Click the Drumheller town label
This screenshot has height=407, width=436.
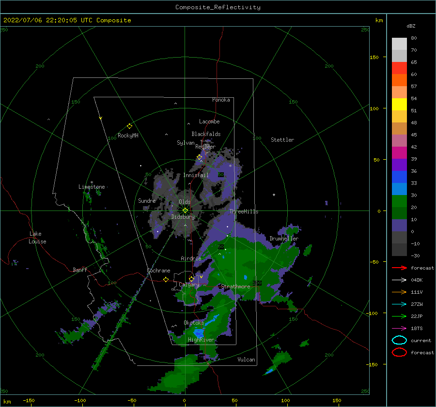[x=284, y=239]
